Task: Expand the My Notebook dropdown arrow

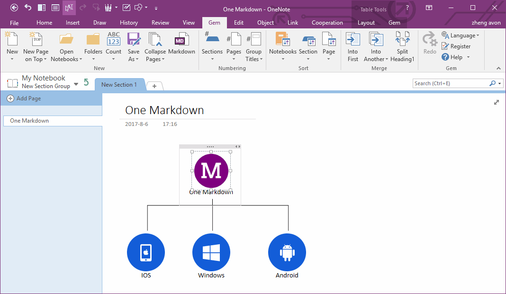Action: (76, 84)
